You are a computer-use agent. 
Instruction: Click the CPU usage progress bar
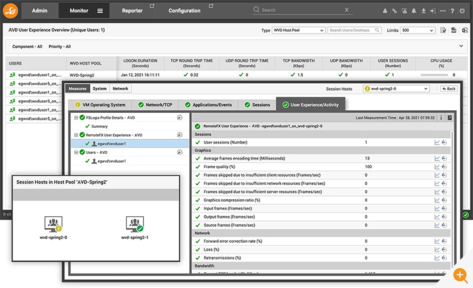(x=434, y=75)
